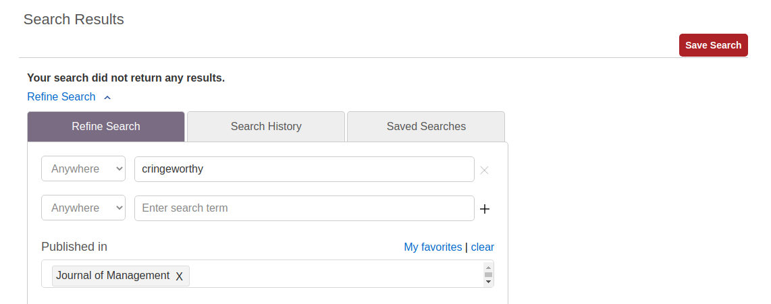The image size is (771, 304).
Task: Expand the Anywhere dropdown on the empty row
Action: (x=83, y=208)
